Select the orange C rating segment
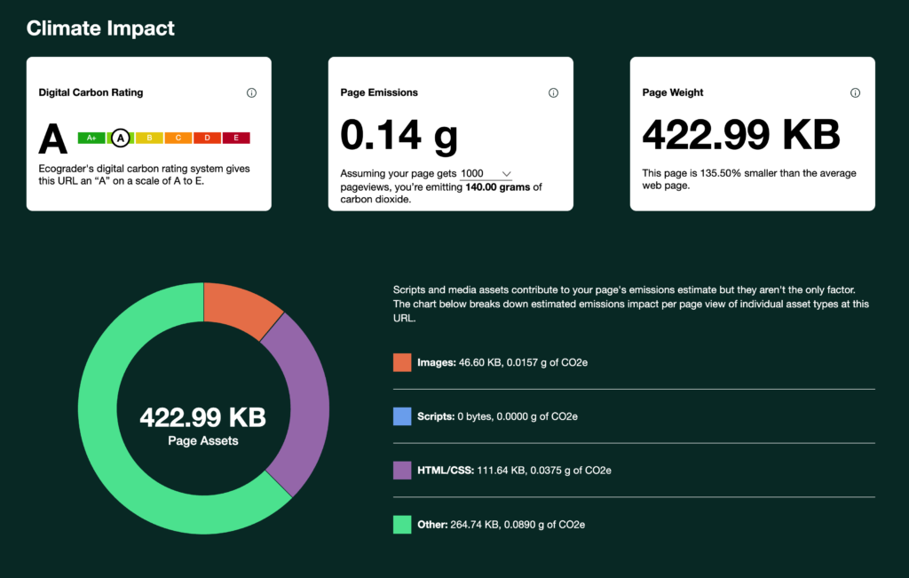This screenshot has height=578, width=909. point(178,138)
